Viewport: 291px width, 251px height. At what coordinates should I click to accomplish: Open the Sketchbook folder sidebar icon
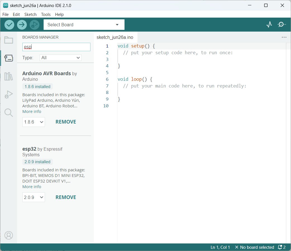[x=9, y=40]
